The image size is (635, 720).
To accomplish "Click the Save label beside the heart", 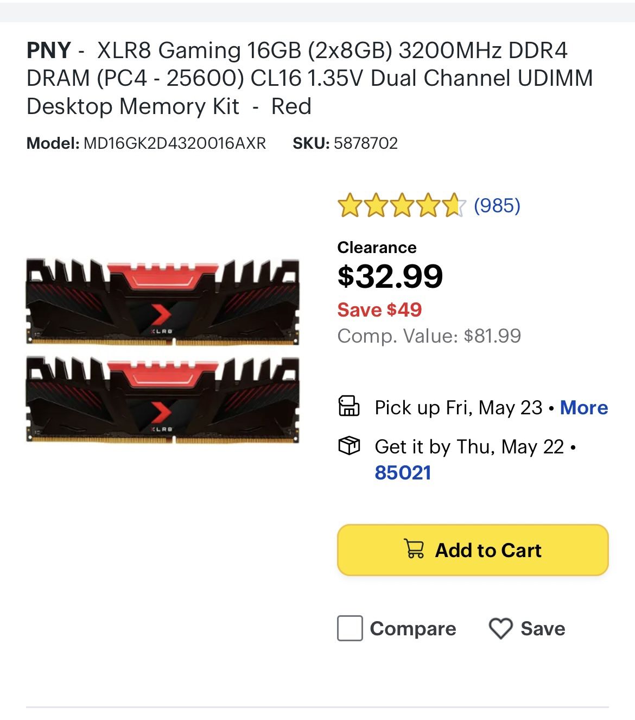I will pos(543,629).
